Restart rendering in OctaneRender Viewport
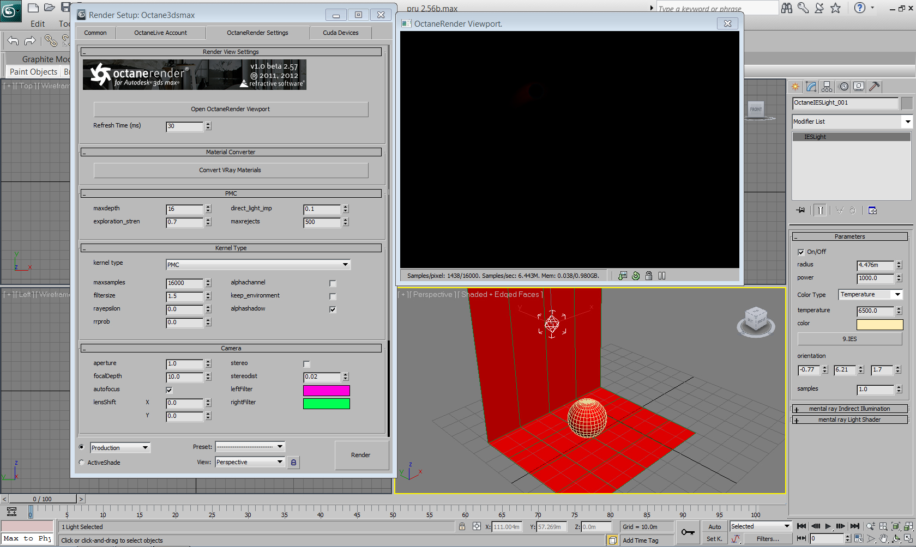Viewport: 916px width, 547px height. tap(636, 276)
